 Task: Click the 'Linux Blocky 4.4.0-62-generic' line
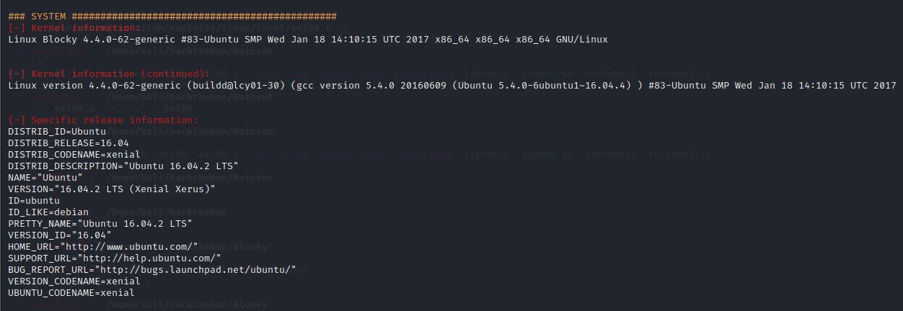[308, 39]
